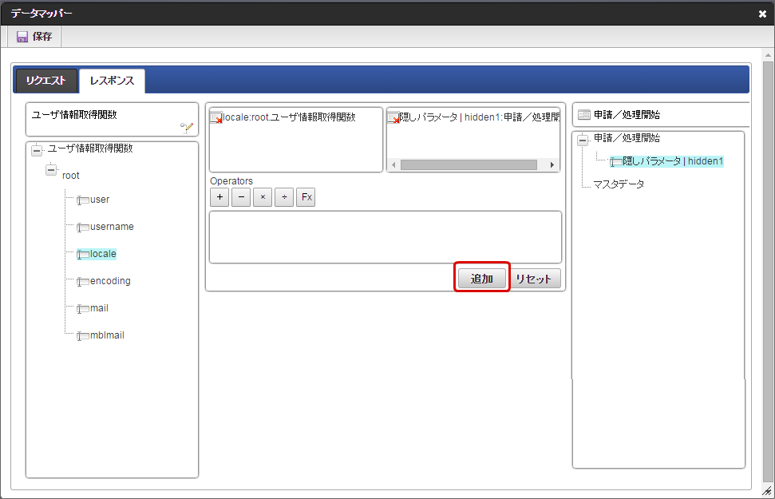Click the field icon beside username
Viewport: 775px width, 499px height.
click(82, 228)
